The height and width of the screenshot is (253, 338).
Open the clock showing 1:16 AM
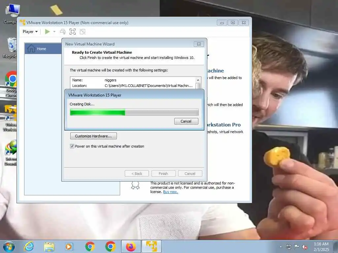tap(321, 246)
